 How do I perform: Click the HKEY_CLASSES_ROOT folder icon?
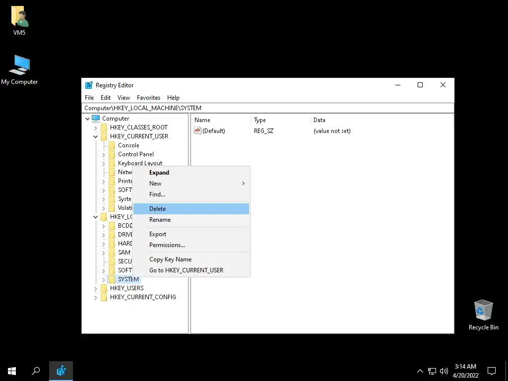click(104, 127)
